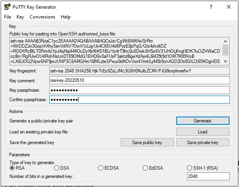The height and width of the screenshot is (187, 239).
Task: Click 'Public key for pasting into OpenSSH' label
Action: (x=63, y=34)
